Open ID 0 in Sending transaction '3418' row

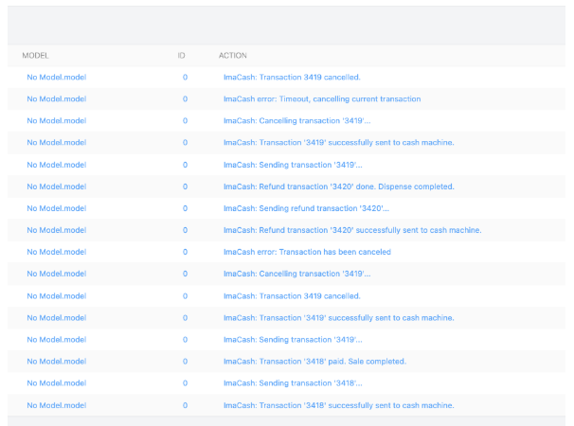click(185, 383)
